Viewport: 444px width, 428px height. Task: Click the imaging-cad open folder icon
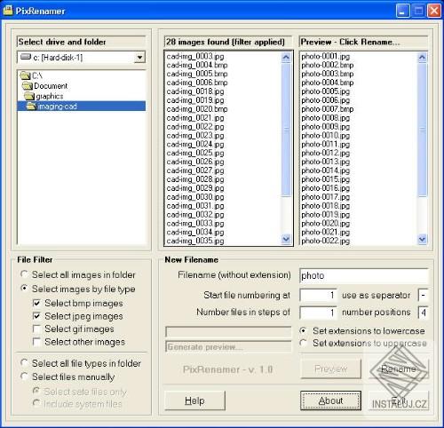point(31,106)
